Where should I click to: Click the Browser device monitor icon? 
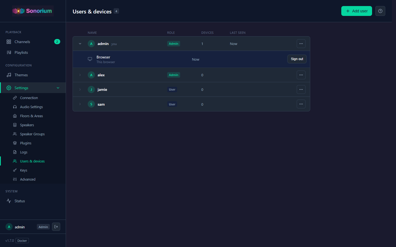click(90, 59)
